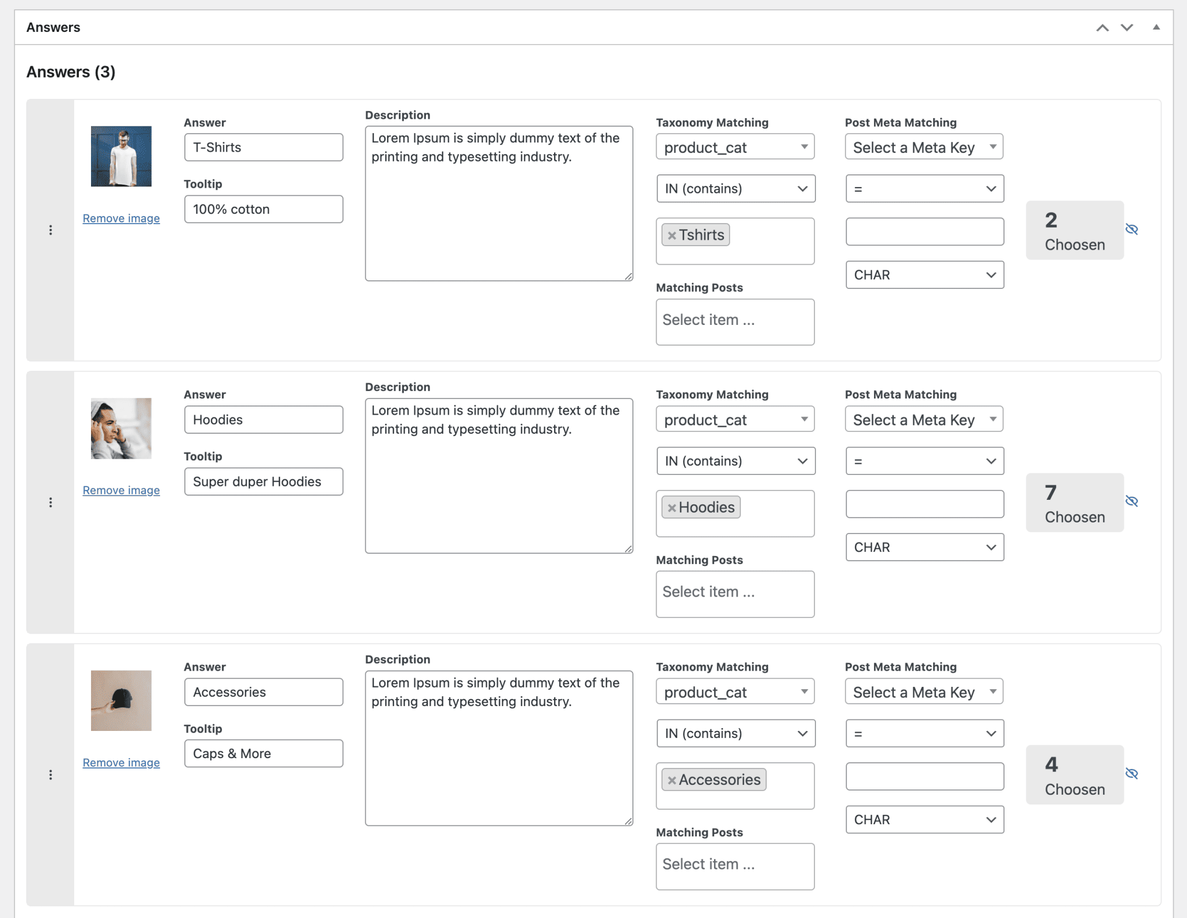This screenshot has width=1187, height=918.
Task: Open the 'IN (contains)' operator dropdown for Hoodies
Action: click(x=735, y=460)
